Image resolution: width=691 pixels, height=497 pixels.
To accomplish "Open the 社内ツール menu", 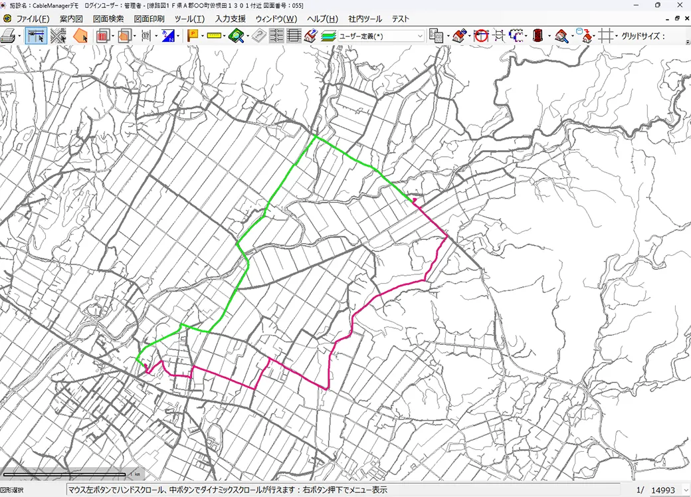I will [365, 19].
